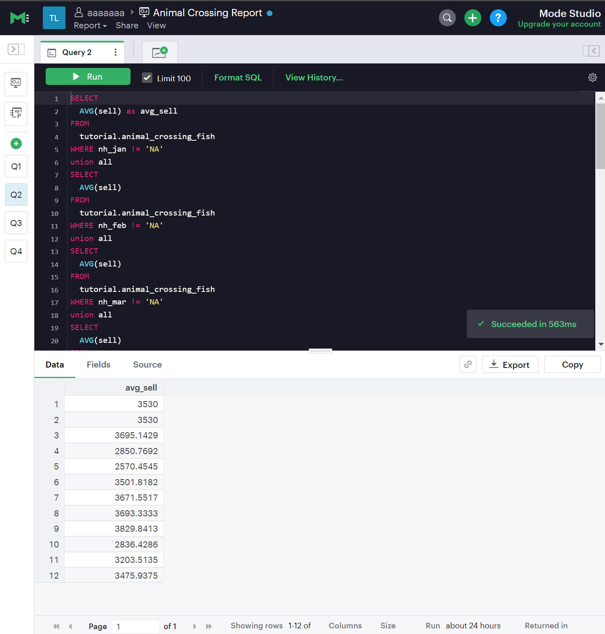Go to previous results page
Screen dimensions: 605x634
(71, 626)
